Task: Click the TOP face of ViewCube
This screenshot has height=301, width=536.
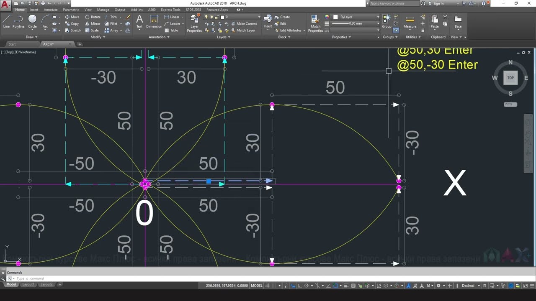Action: pyautogui.click(x=510, y=78)
